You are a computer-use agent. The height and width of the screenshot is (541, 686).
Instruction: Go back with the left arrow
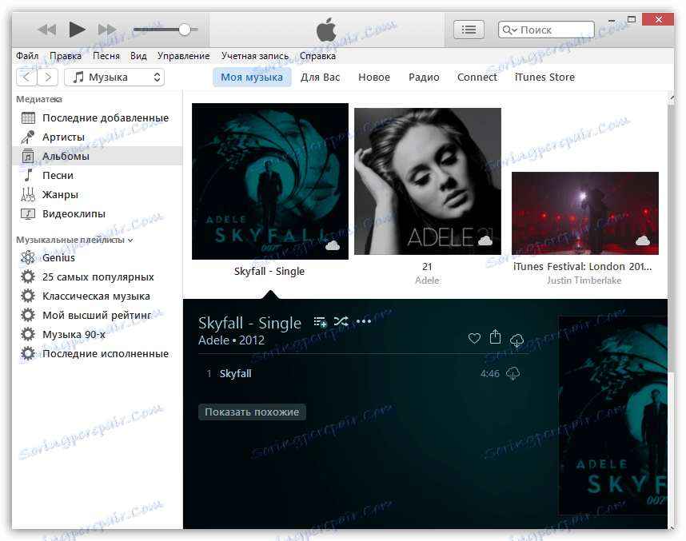(26, 78)
